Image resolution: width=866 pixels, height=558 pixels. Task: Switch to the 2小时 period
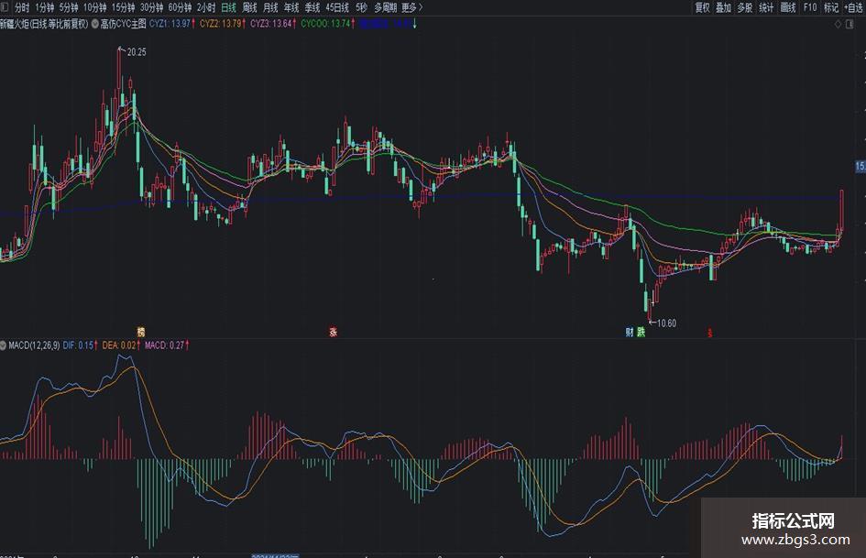click(206, 7)
